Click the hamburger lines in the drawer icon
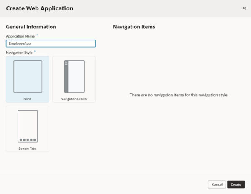Screen dimensions: 251x194 [66, 63]
